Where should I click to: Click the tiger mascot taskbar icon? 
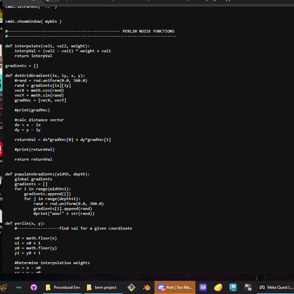click(4, 287)
